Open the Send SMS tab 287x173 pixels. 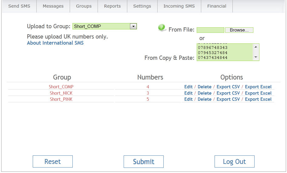point(19,6)
